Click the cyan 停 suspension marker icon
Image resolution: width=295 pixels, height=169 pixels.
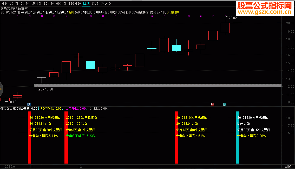click(x=225, y=104)
